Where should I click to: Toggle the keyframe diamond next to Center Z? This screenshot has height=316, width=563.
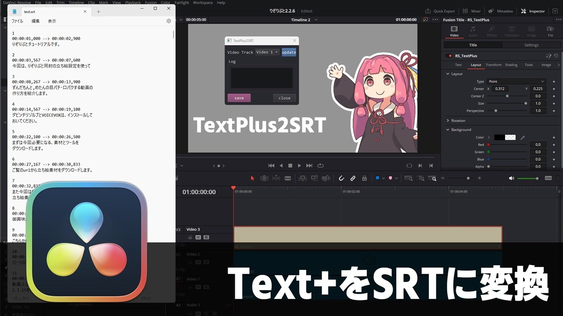tap(553, 96)
